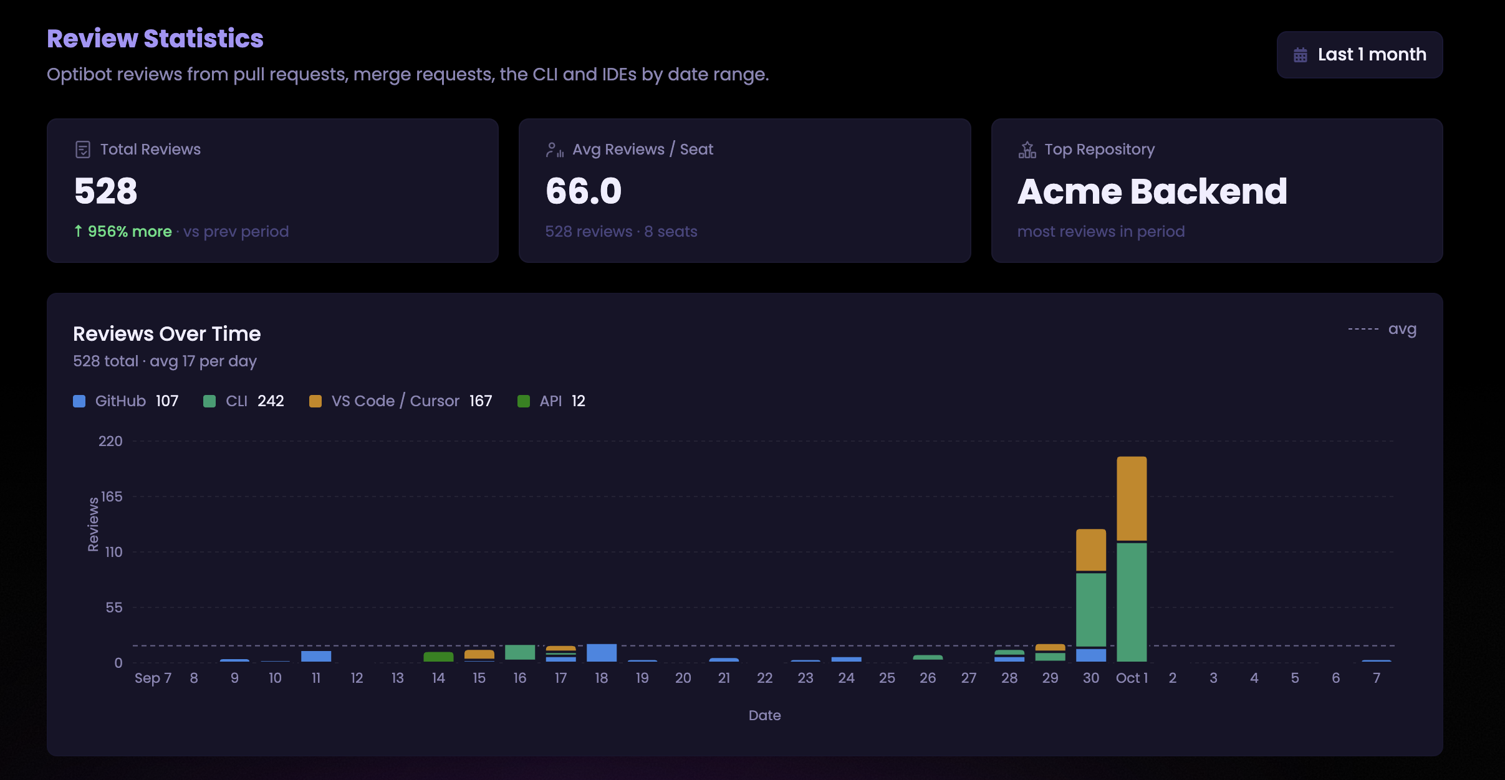The width and height of the screenshot is (1505, 780).
Task: Click the Reviews Over Time title
Action: [x=167, y=334]
